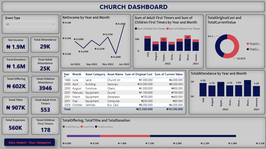Click the Data Analyst Osas Uwuigiaren button
Image resolution: width=266 pixels, height=149 pixels.
click(x=30, y=142)
